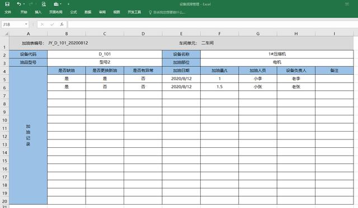Click the 老张 cell
This screenshot has height=208, width=358.
(296, 86)
